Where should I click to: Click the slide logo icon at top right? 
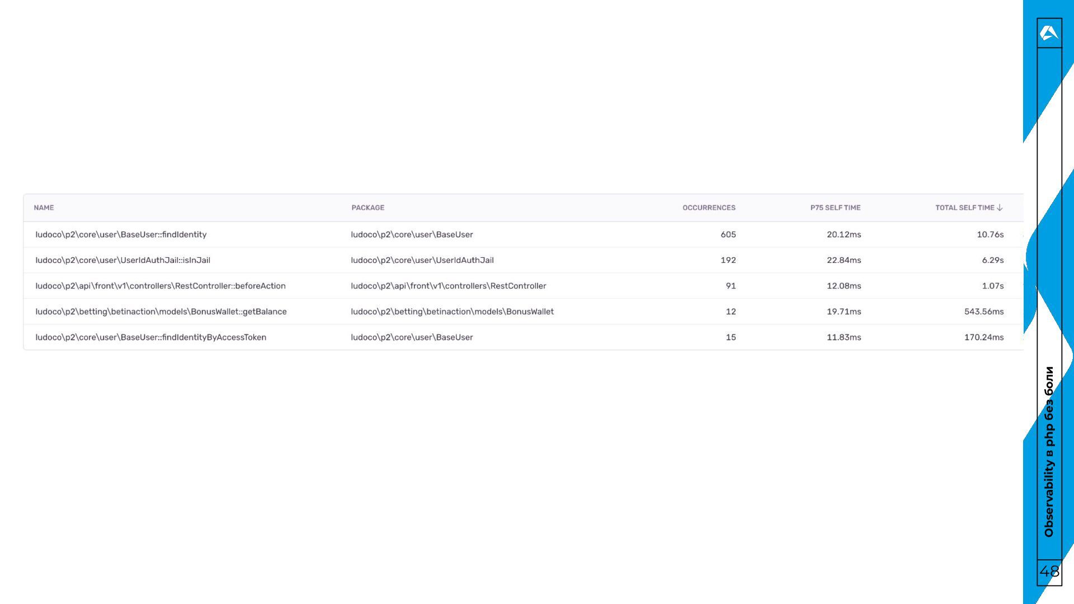[1049, 33]
